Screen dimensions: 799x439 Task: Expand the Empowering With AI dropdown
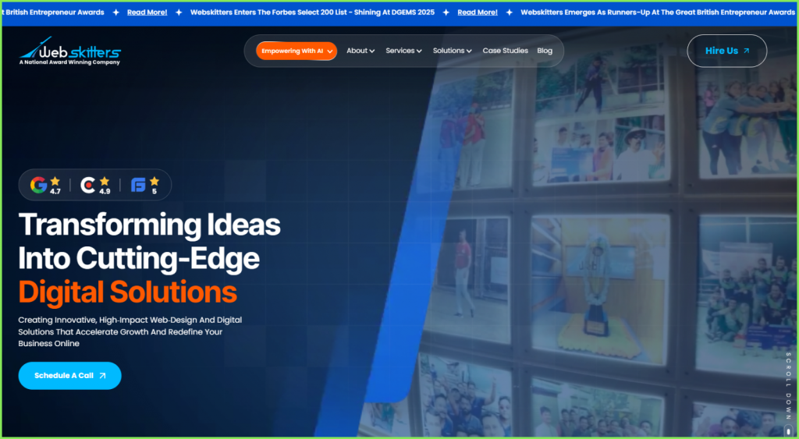pyautogui.click(x=297, y=51)
